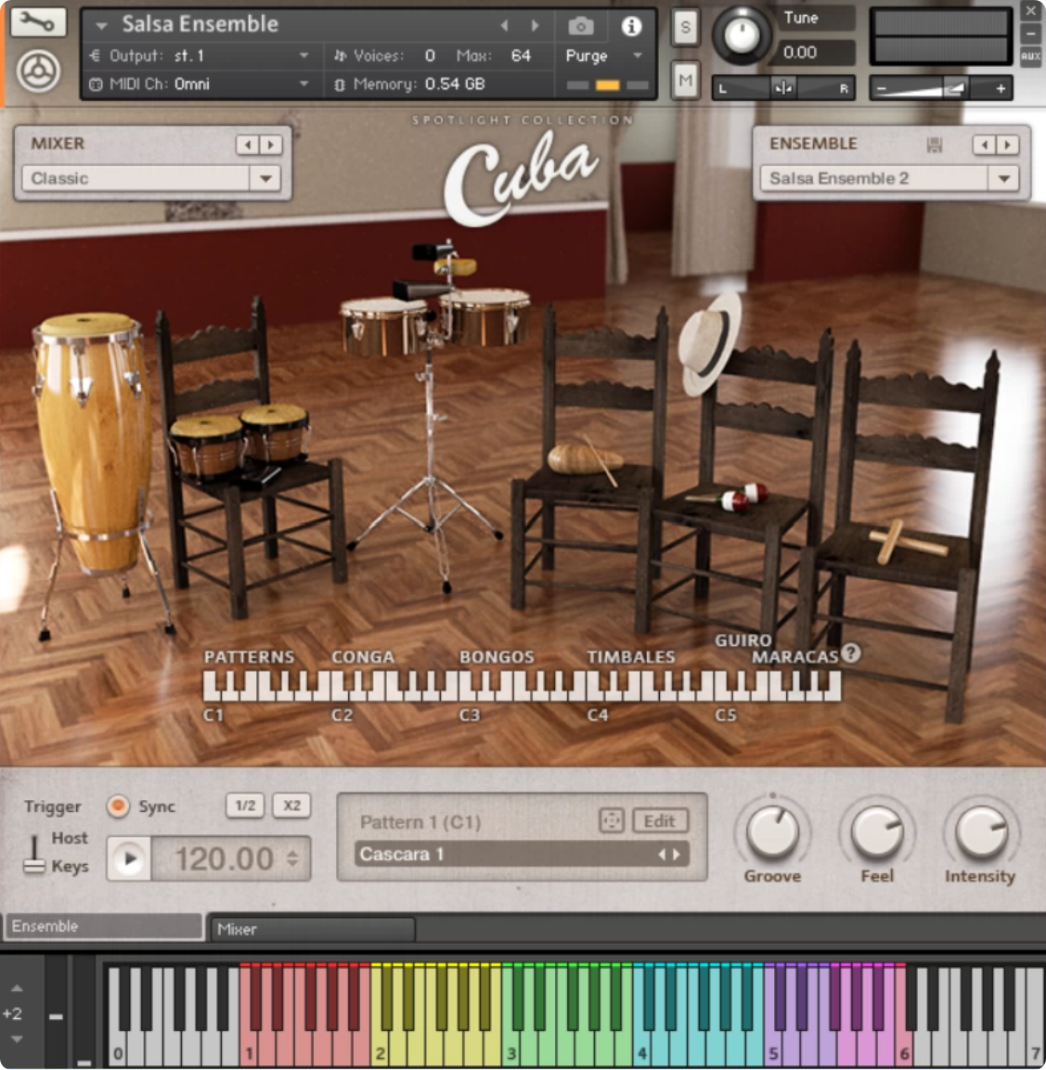Click the guiro on the chair
This screenshot has width=1046, height=1070.
(585, 458)
